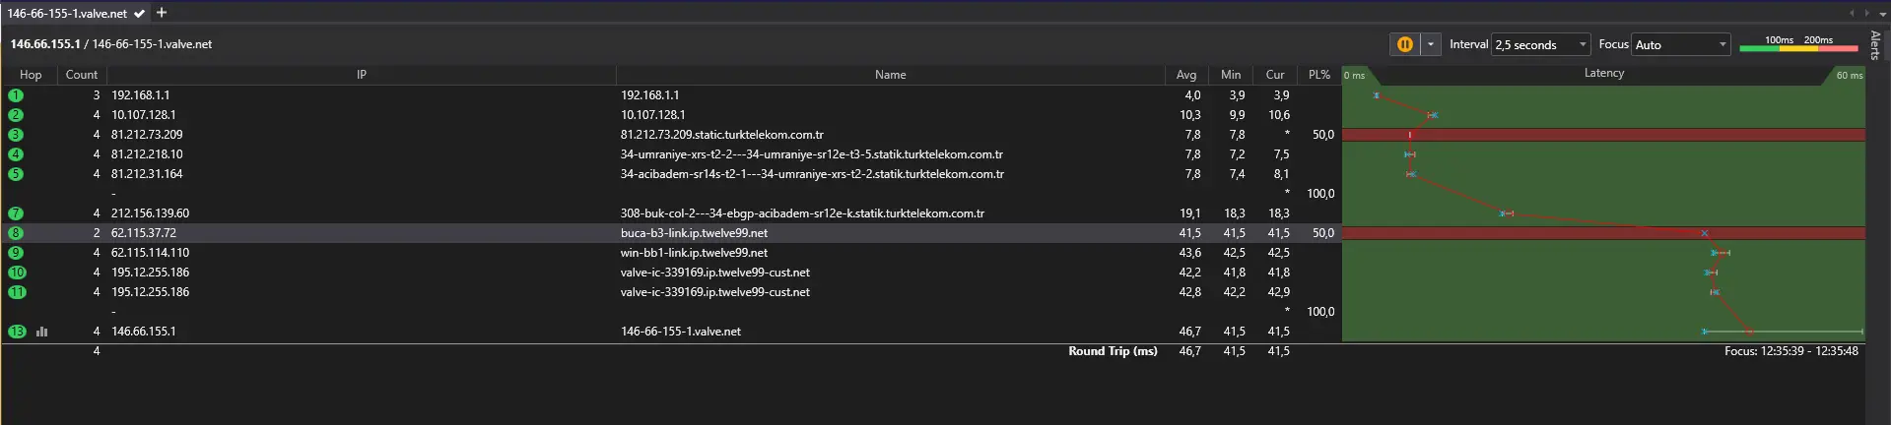
Task: Click hop 3 green circle icon
Action: pyautogui.click(x=16, y=135)
